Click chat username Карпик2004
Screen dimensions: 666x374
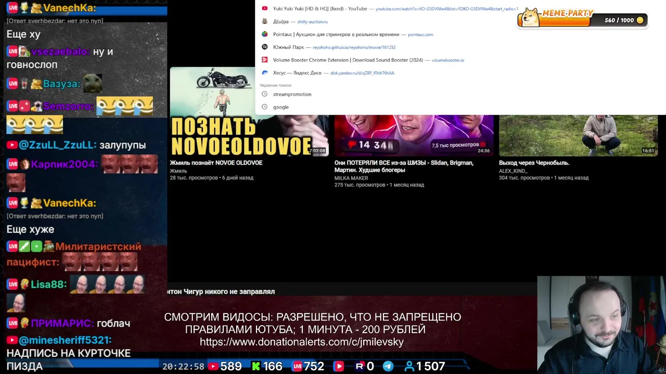pos(64,165)
